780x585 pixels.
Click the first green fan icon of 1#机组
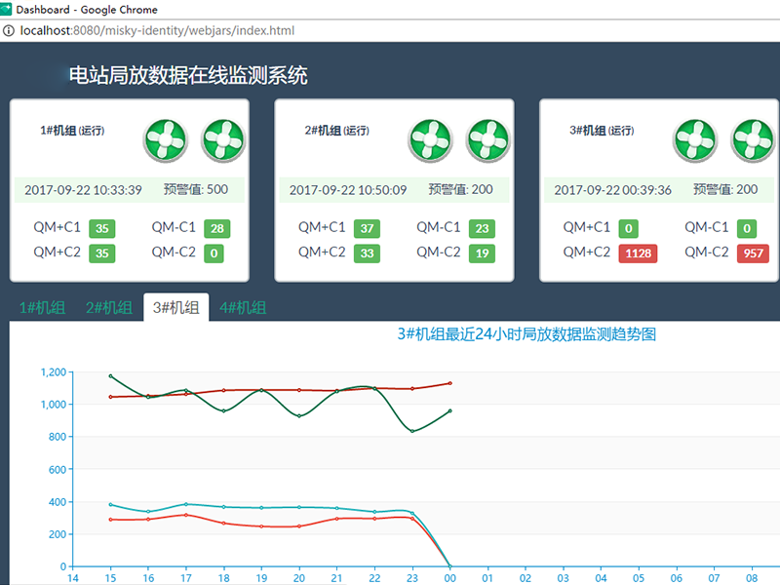pyautogui.click(x=166, y=140)
